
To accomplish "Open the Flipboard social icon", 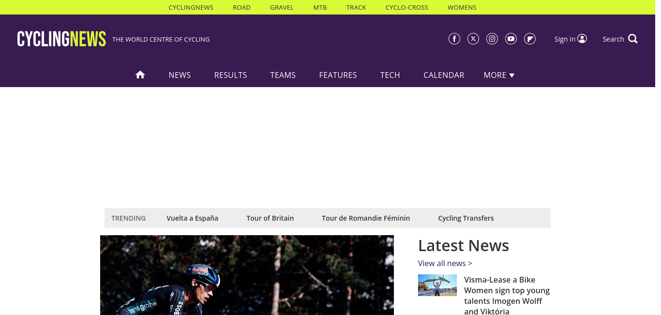I will [530, 39].
